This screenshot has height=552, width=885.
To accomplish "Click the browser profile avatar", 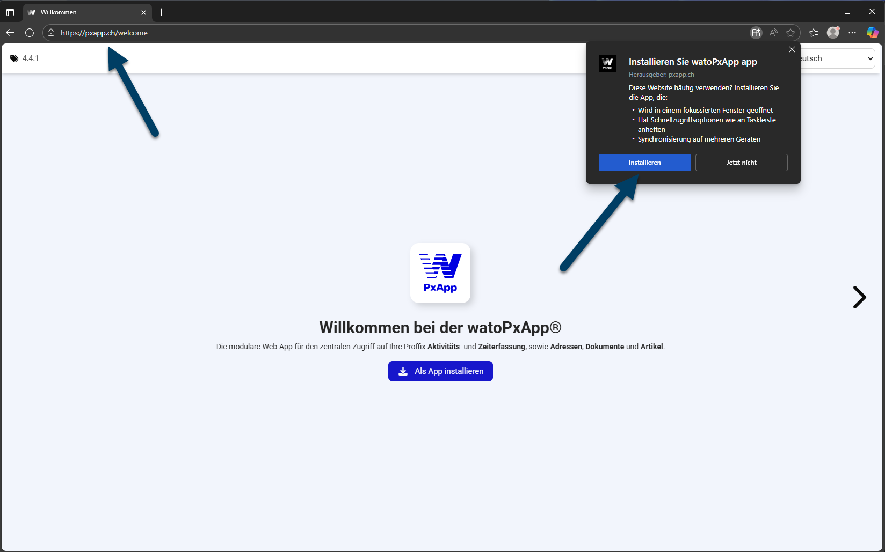I will tap(832, 33).
